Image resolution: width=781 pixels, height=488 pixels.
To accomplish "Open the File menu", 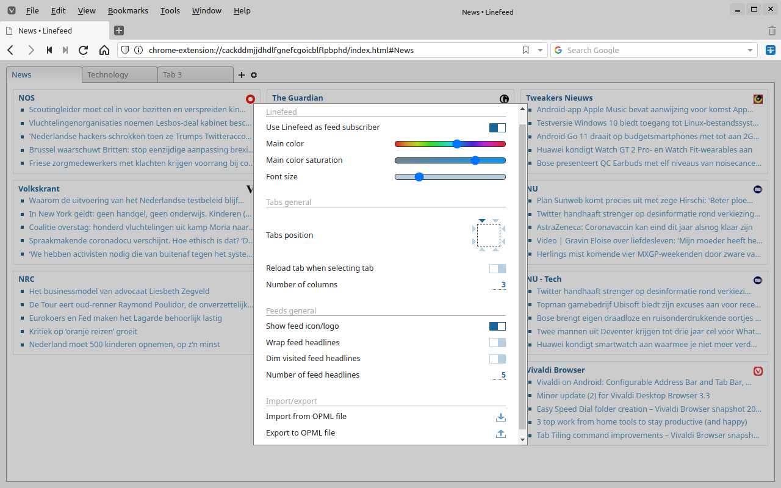I will pos(32,10).
